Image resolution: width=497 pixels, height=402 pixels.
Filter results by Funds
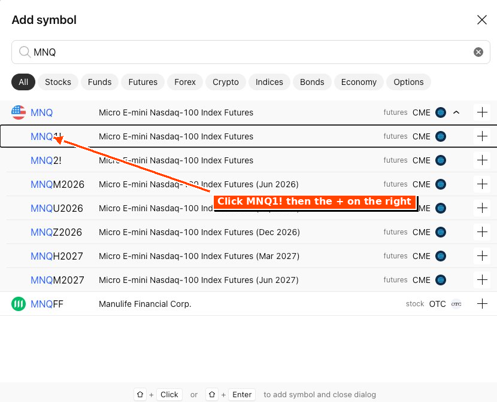[99, 82]
